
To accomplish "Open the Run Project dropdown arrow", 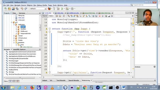I will coord(64,9).
